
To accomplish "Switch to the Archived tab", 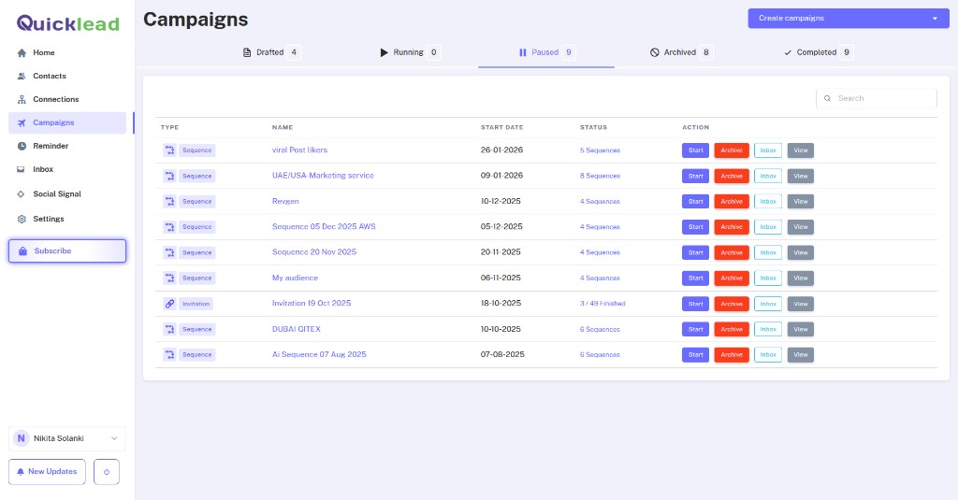I will click(x=681, y=52).
